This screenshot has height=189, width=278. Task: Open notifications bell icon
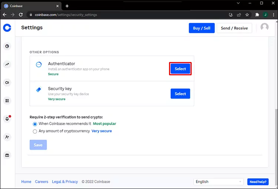point(7,119)
